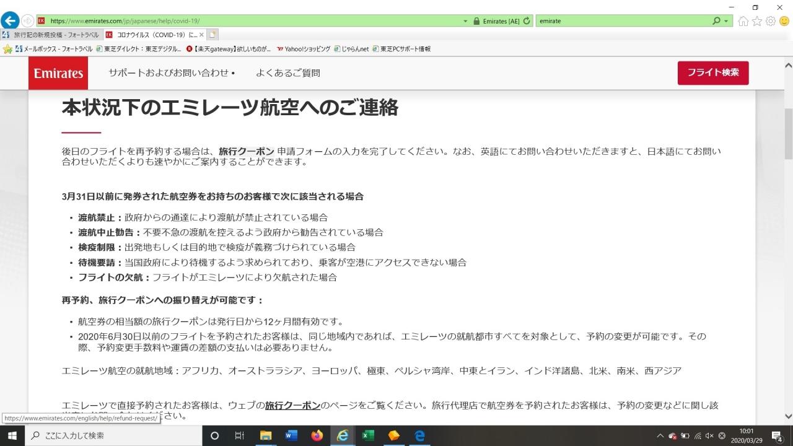Open サポートおよびお問い合わせ menu

pos(172,73)
